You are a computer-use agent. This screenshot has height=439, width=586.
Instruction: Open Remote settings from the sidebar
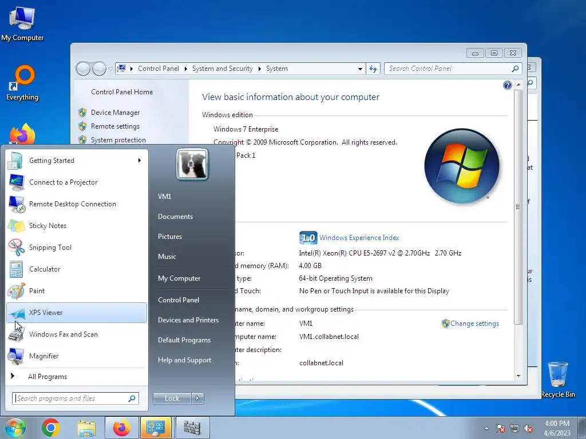[x=115, y=126]
